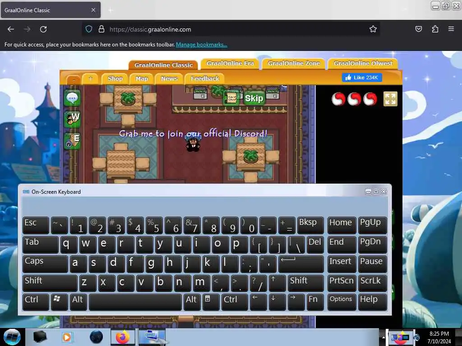
Task: Open the Firefox hamburger menu
Action: click(451, 29)
